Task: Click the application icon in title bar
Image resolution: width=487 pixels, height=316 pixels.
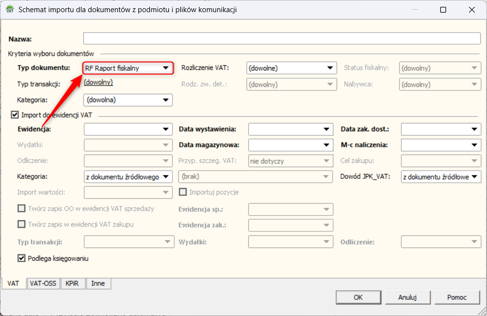Action: click(x=9, y=10)
